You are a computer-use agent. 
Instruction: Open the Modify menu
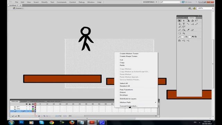click(x=44, y=2)
